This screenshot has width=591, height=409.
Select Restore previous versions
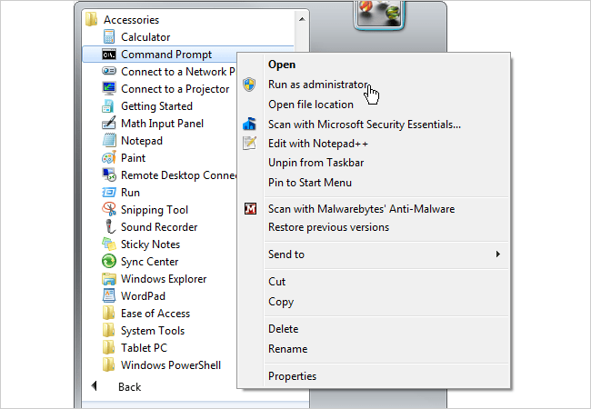tap(328, 227)
